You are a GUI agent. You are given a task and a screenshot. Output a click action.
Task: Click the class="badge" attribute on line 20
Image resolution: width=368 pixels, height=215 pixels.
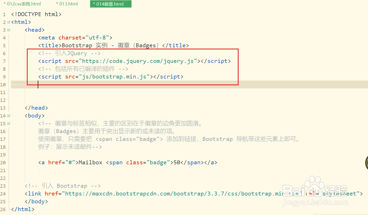pyautogui.click(x=148, y=162)
